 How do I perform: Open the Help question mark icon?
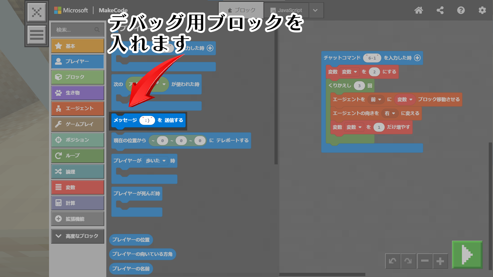461,10
